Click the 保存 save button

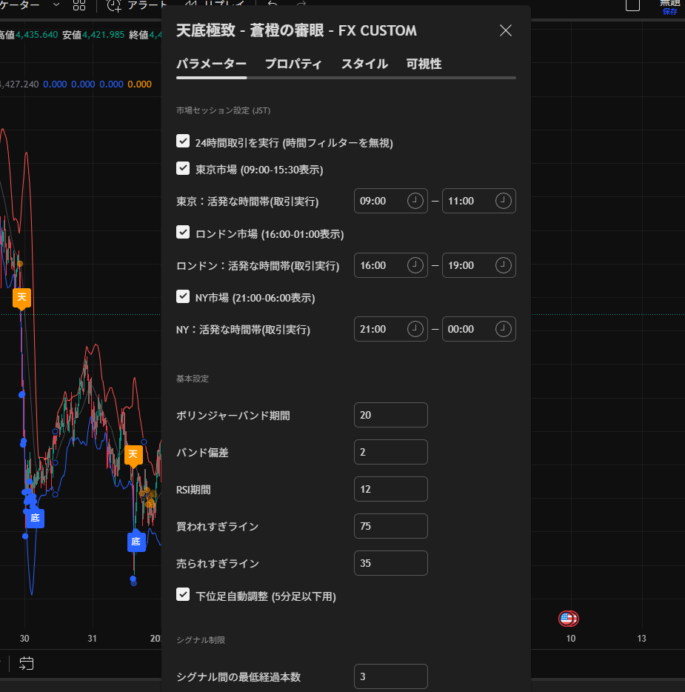point(669,11)
